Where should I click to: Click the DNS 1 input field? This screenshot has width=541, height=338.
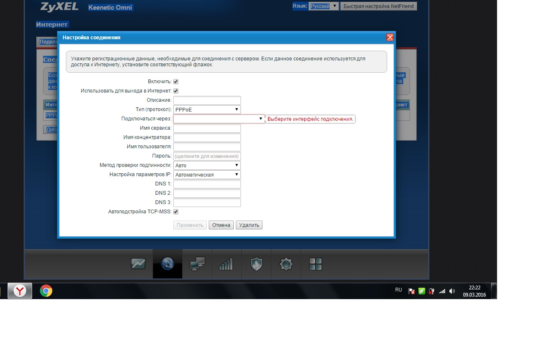click(x=207, y=184)
